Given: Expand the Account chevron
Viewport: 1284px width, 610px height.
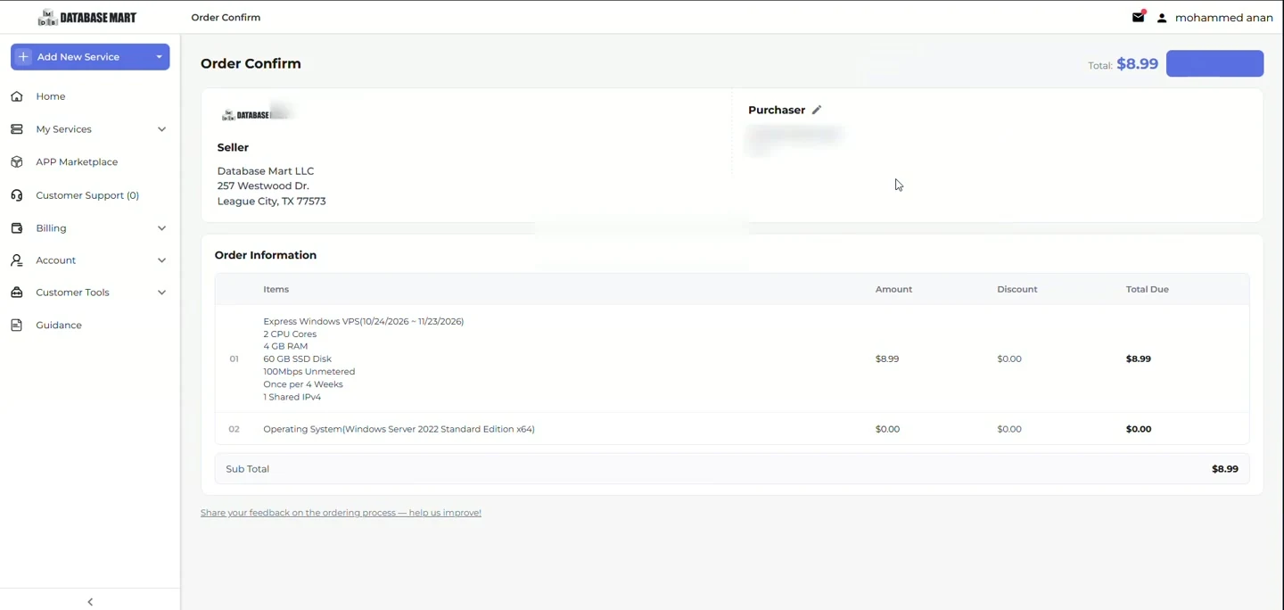Looking at the screenshot, I should coord(161,260).
